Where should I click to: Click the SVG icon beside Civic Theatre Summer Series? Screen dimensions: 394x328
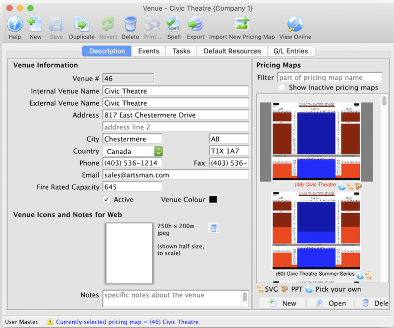[x=368, y=276]
